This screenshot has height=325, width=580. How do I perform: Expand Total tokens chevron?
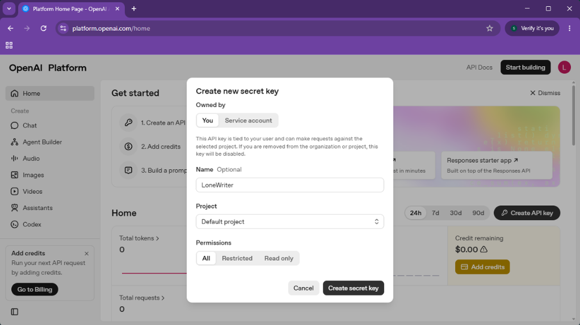[x=158, y=238]
